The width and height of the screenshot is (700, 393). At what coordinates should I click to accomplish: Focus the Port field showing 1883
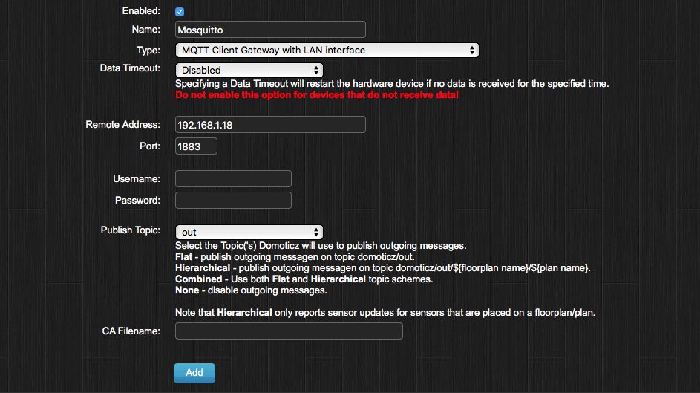coord(196,146)
